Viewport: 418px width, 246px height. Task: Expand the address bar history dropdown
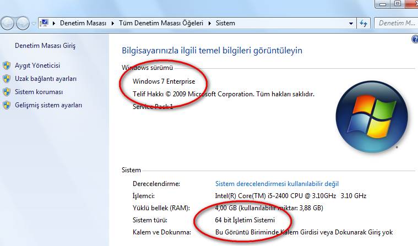351,23
